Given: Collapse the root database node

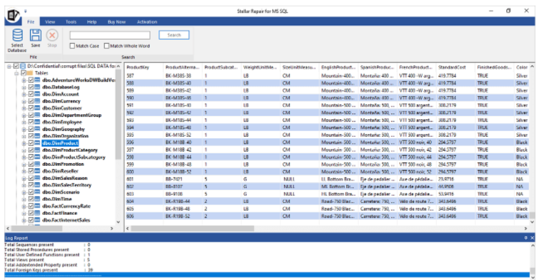Looking at the screenshot, I should pyautogui.click(x=9, y=66).
